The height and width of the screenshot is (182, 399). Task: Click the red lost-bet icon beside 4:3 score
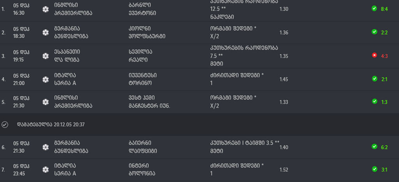374,56
